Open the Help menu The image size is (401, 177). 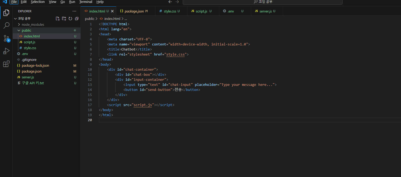point(100,2)
